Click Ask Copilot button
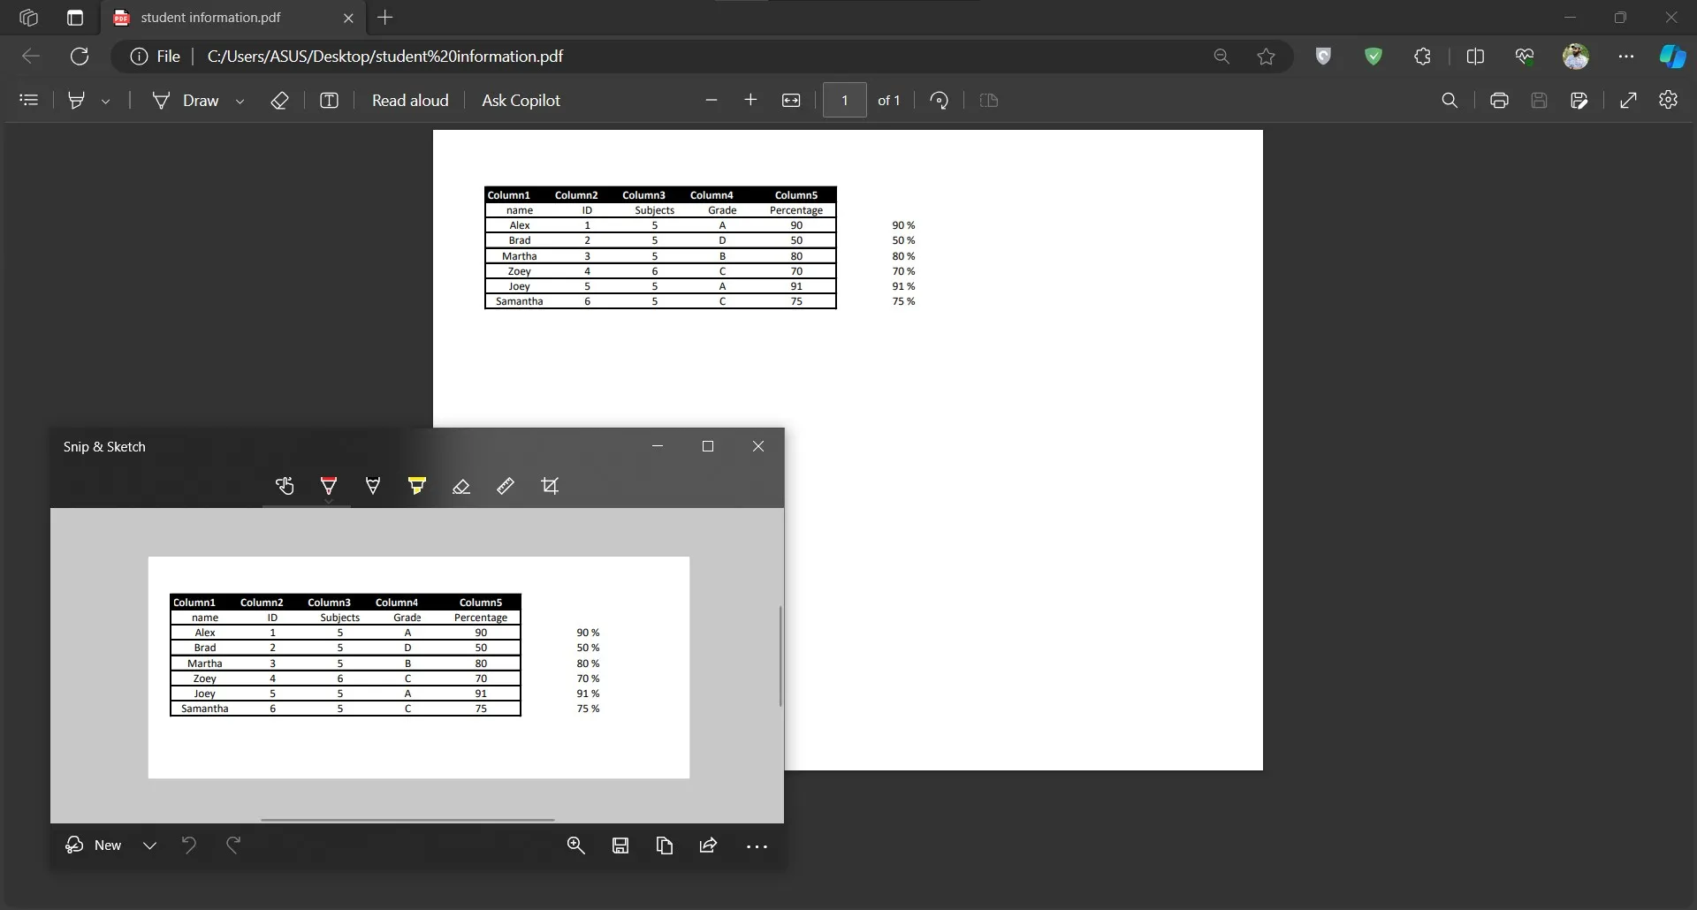Screen dimensions: 1697x910 [521, 101]
